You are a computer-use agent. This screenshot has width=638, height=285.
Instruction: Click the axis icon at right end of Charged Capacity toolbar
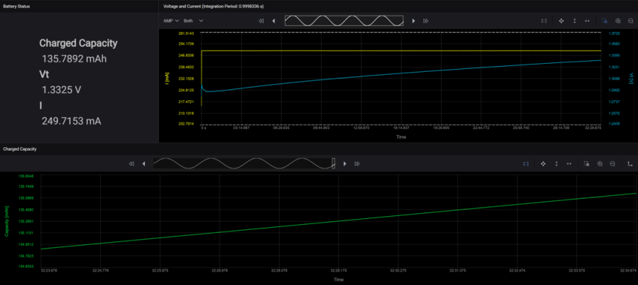[630, 164]
